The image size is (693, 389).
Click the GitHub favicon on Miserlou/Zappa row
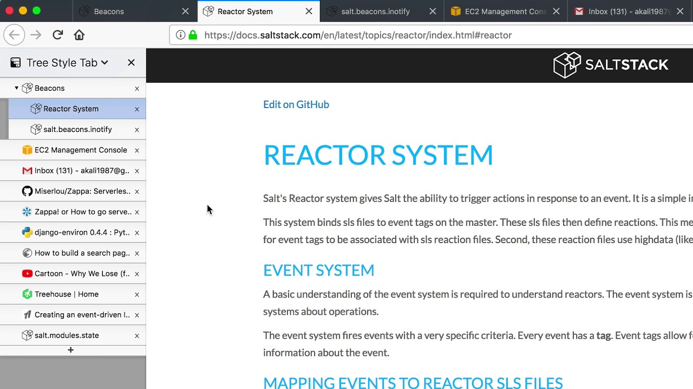coord(27,191)
